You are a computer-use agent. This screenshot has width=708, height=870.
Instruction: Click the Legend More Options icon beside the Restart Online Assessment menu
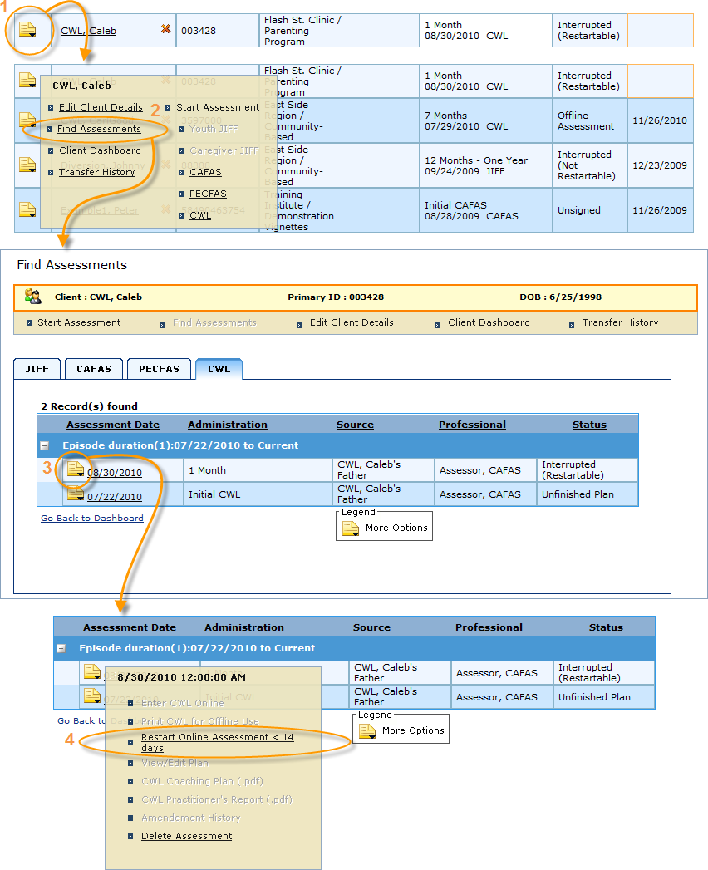pos(367,731)
